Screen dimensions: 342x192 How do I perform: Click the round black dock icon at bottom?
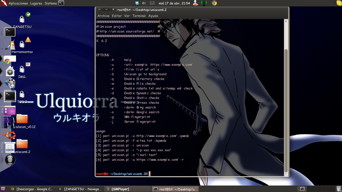pos(10,160)
